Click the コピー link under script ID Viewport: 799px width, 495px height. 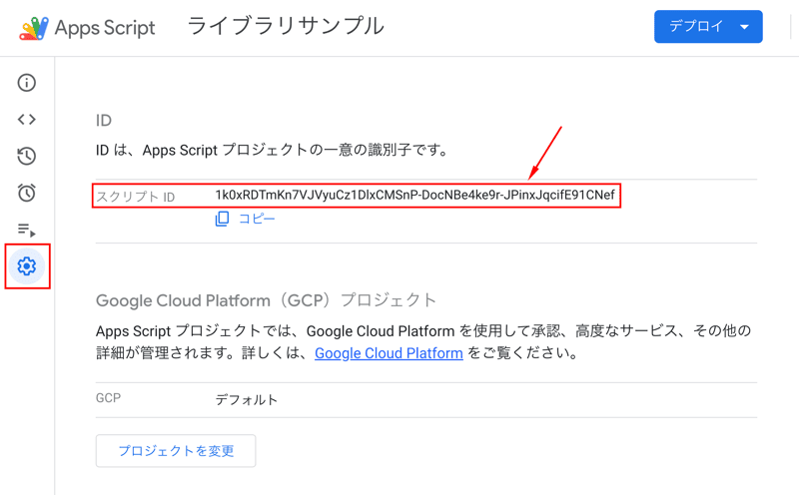(x=257, y=219)
